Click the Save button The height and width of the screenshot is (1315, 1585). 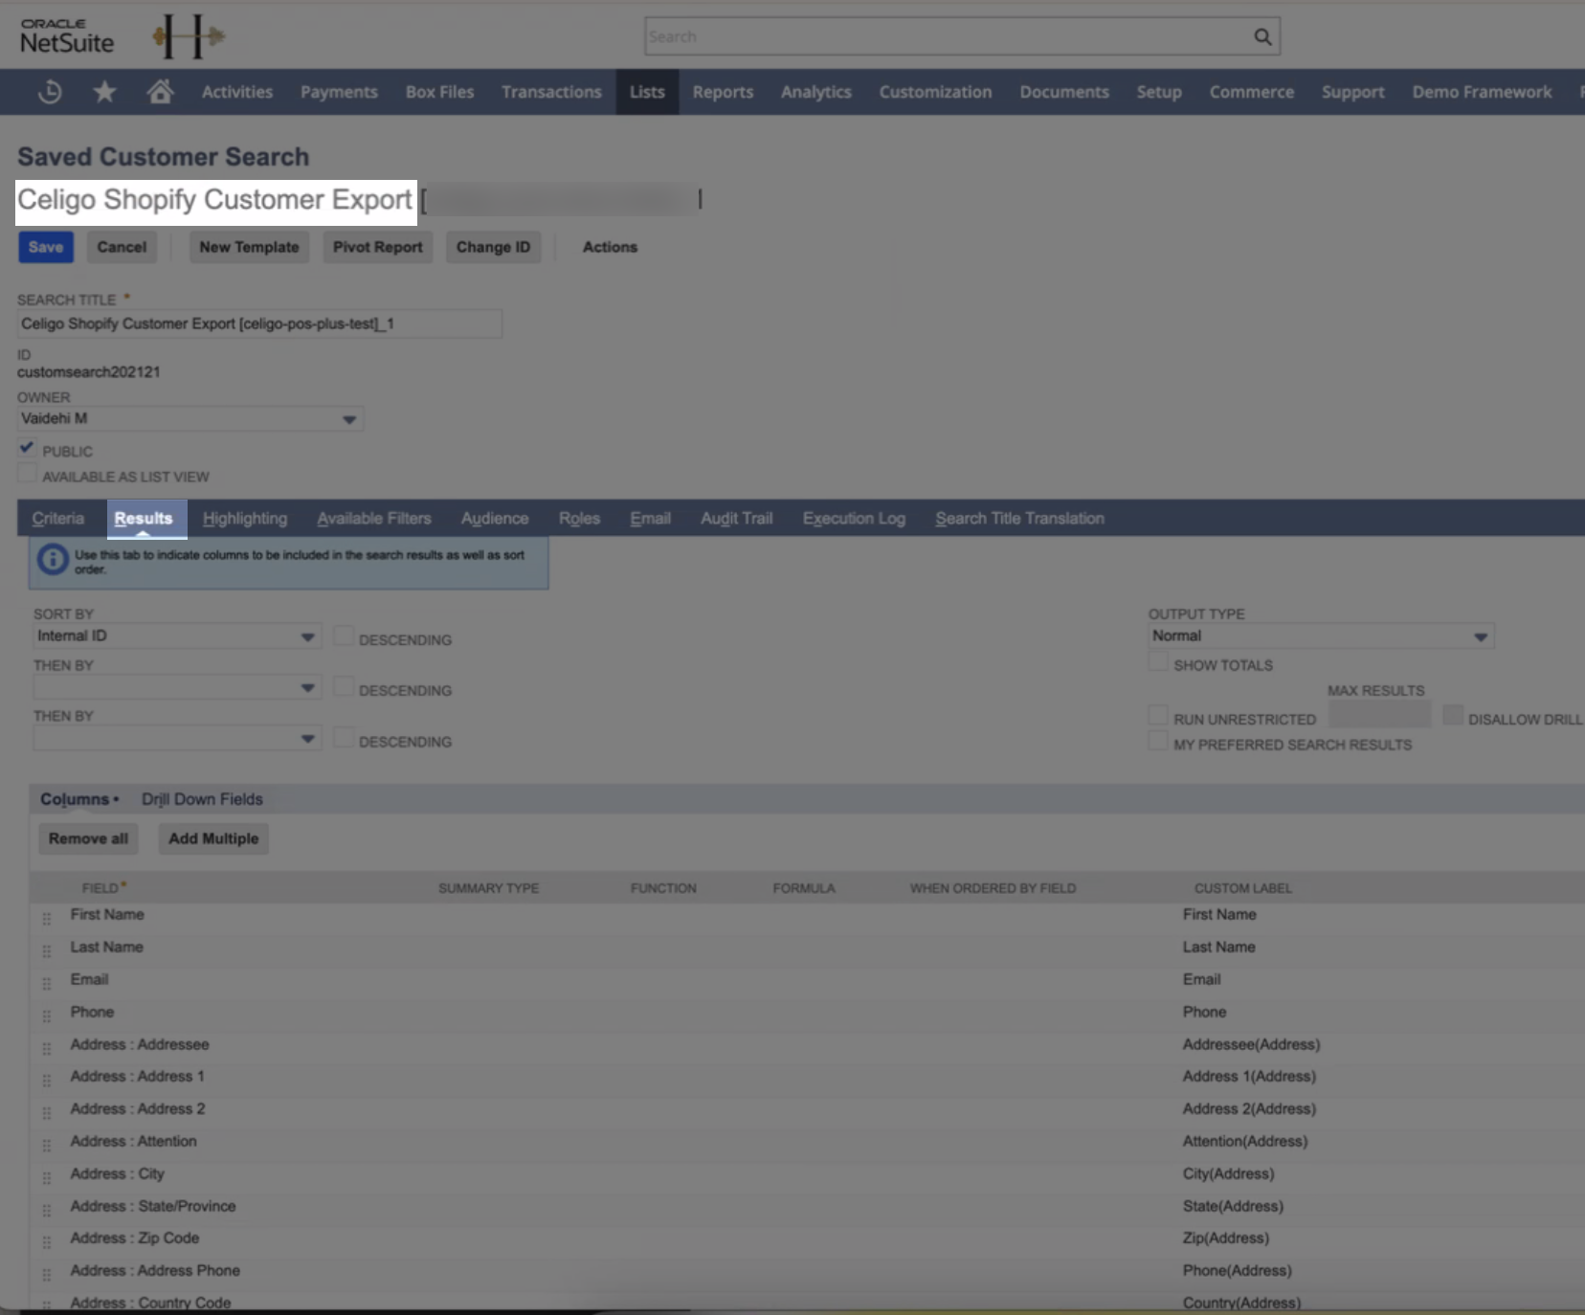pyautogui.click(x=46, y=247)
